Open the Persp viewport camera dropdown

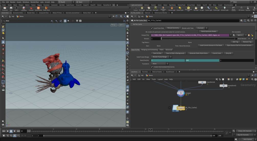coord(114,25)
